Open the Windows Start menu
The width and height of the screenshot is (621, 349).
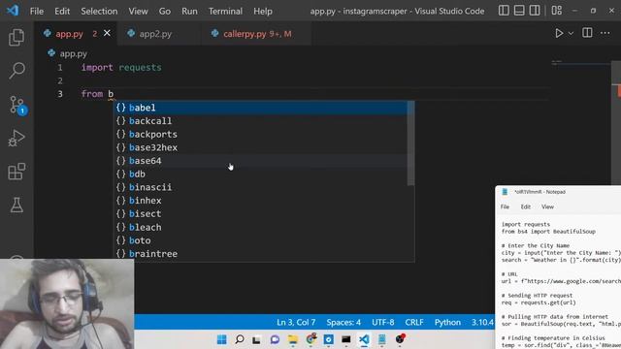click(222, 339)
